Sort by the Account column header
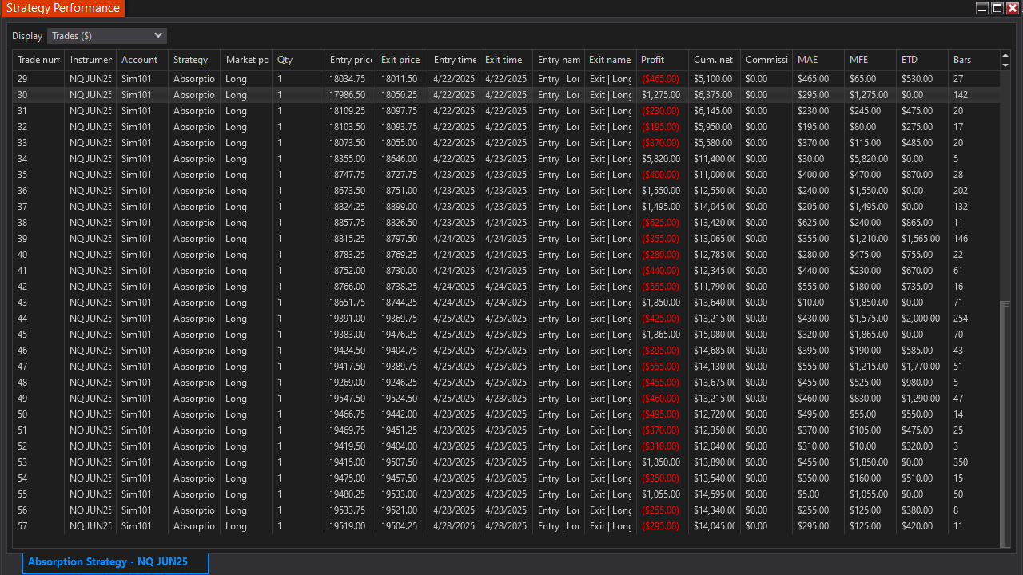The height and width of the screenshot is (575, 1023). click(x=142, y=60)
